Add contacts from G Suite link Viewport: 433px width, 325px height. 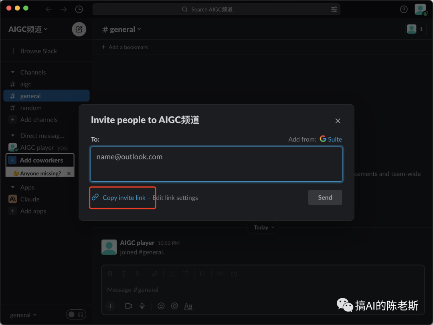click(x=330, y=139)
